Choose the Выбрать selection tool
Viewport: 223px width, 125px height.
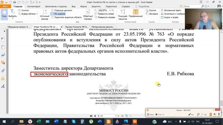13,14
